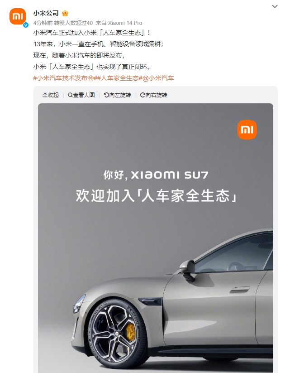Visit the @小米汽车 mention
This screenshot has height=373, width=285.
click(158, 78)
